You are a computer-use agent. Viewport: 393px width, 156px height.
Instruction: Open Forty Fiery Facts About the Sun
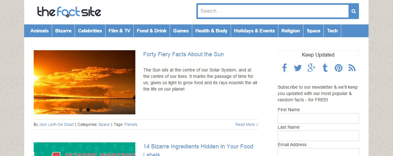tap(183, 54)
